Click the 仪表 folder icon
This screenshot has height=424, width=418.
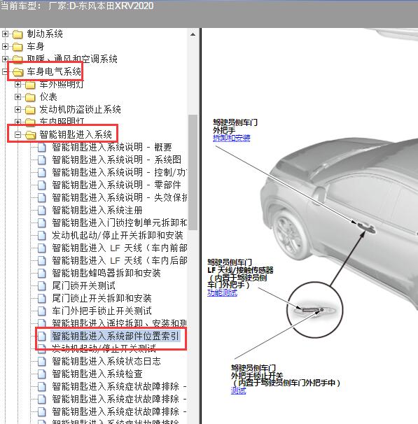coord(30,97)
